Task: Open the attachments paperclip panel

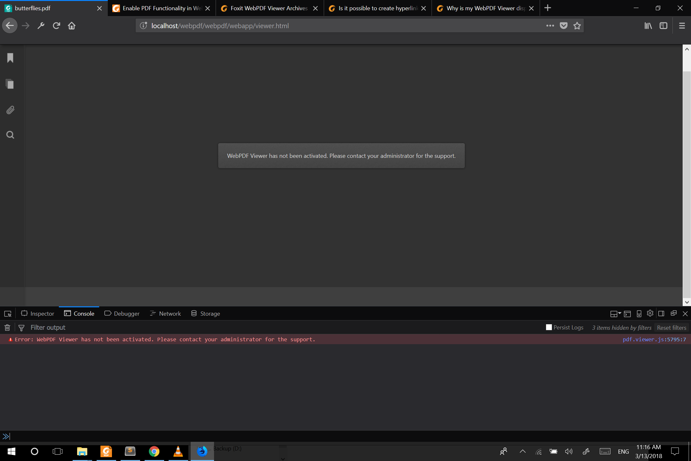Action: [x=10, y=110]
